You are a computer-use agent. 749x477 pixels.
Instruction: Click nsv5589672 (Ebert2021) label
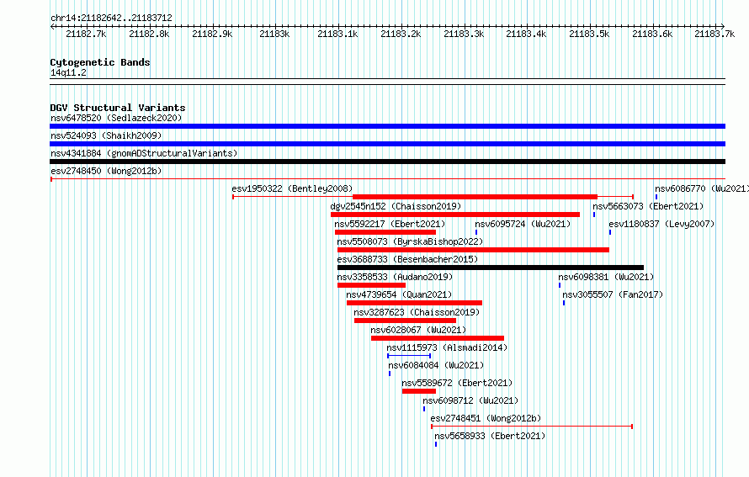(457, 383)
